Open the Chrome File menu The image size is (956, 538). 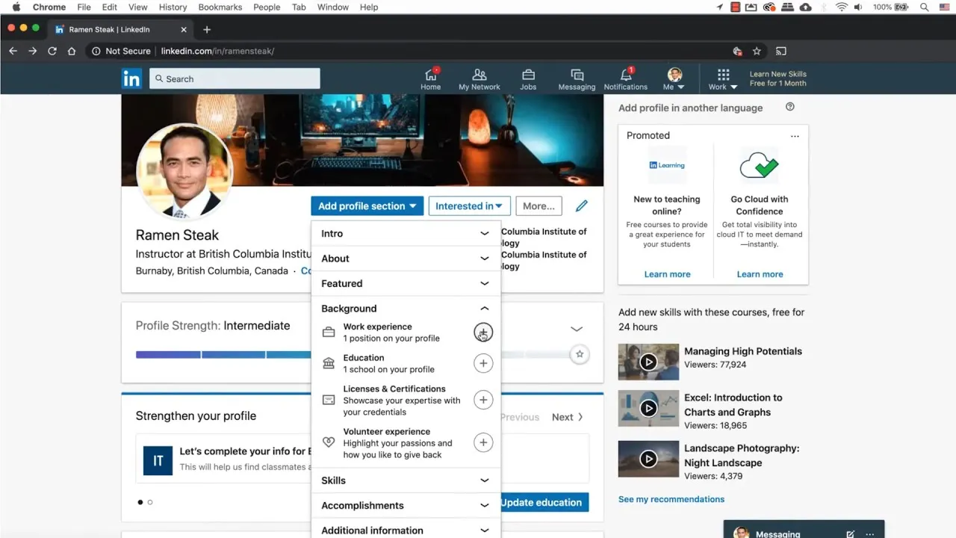[x=84, y=7]
